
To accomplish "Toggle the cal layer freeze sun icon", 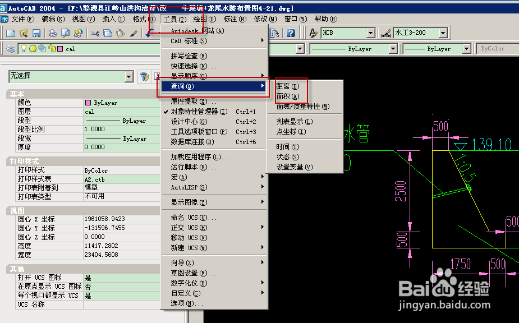I will (x=33, y=49).
